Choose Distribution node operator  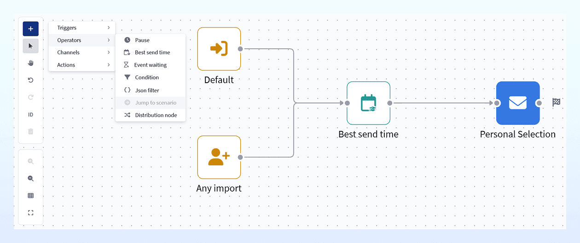point(151,115)
